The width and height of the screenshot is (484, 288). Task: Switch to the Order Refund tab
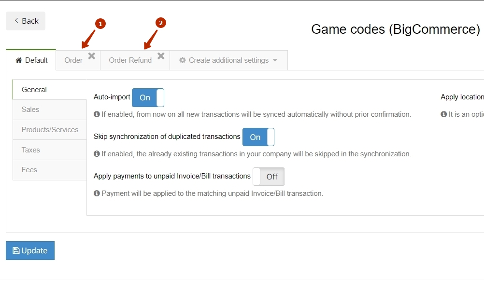point(130,60)
